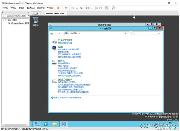Screen dimensions: 180x131
Task: Open the 选项卡 menu
Action: pyautogui.click(x=41, y=8)
